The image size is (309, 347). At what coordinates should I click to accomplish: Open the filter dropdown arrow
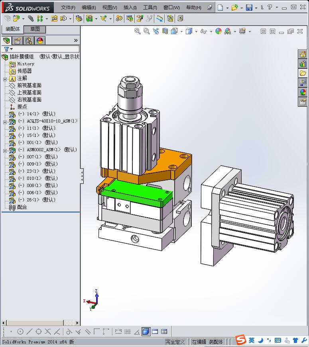[x=11, y=49]
